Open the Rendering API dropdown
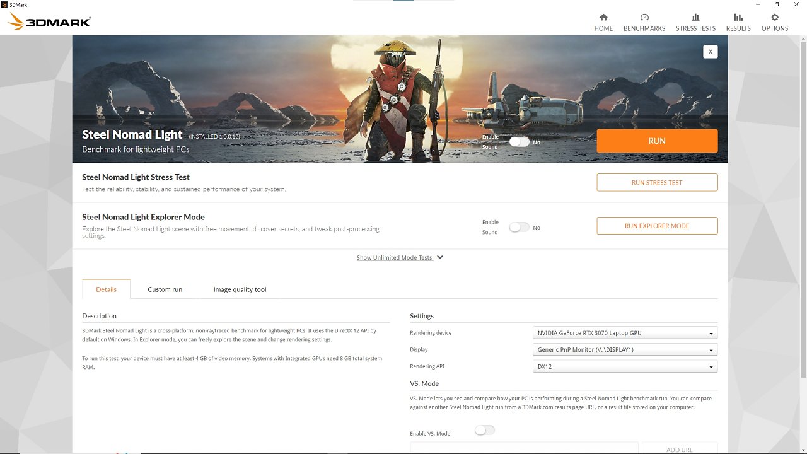Screen dimensions: 807x454 (625, 366)
